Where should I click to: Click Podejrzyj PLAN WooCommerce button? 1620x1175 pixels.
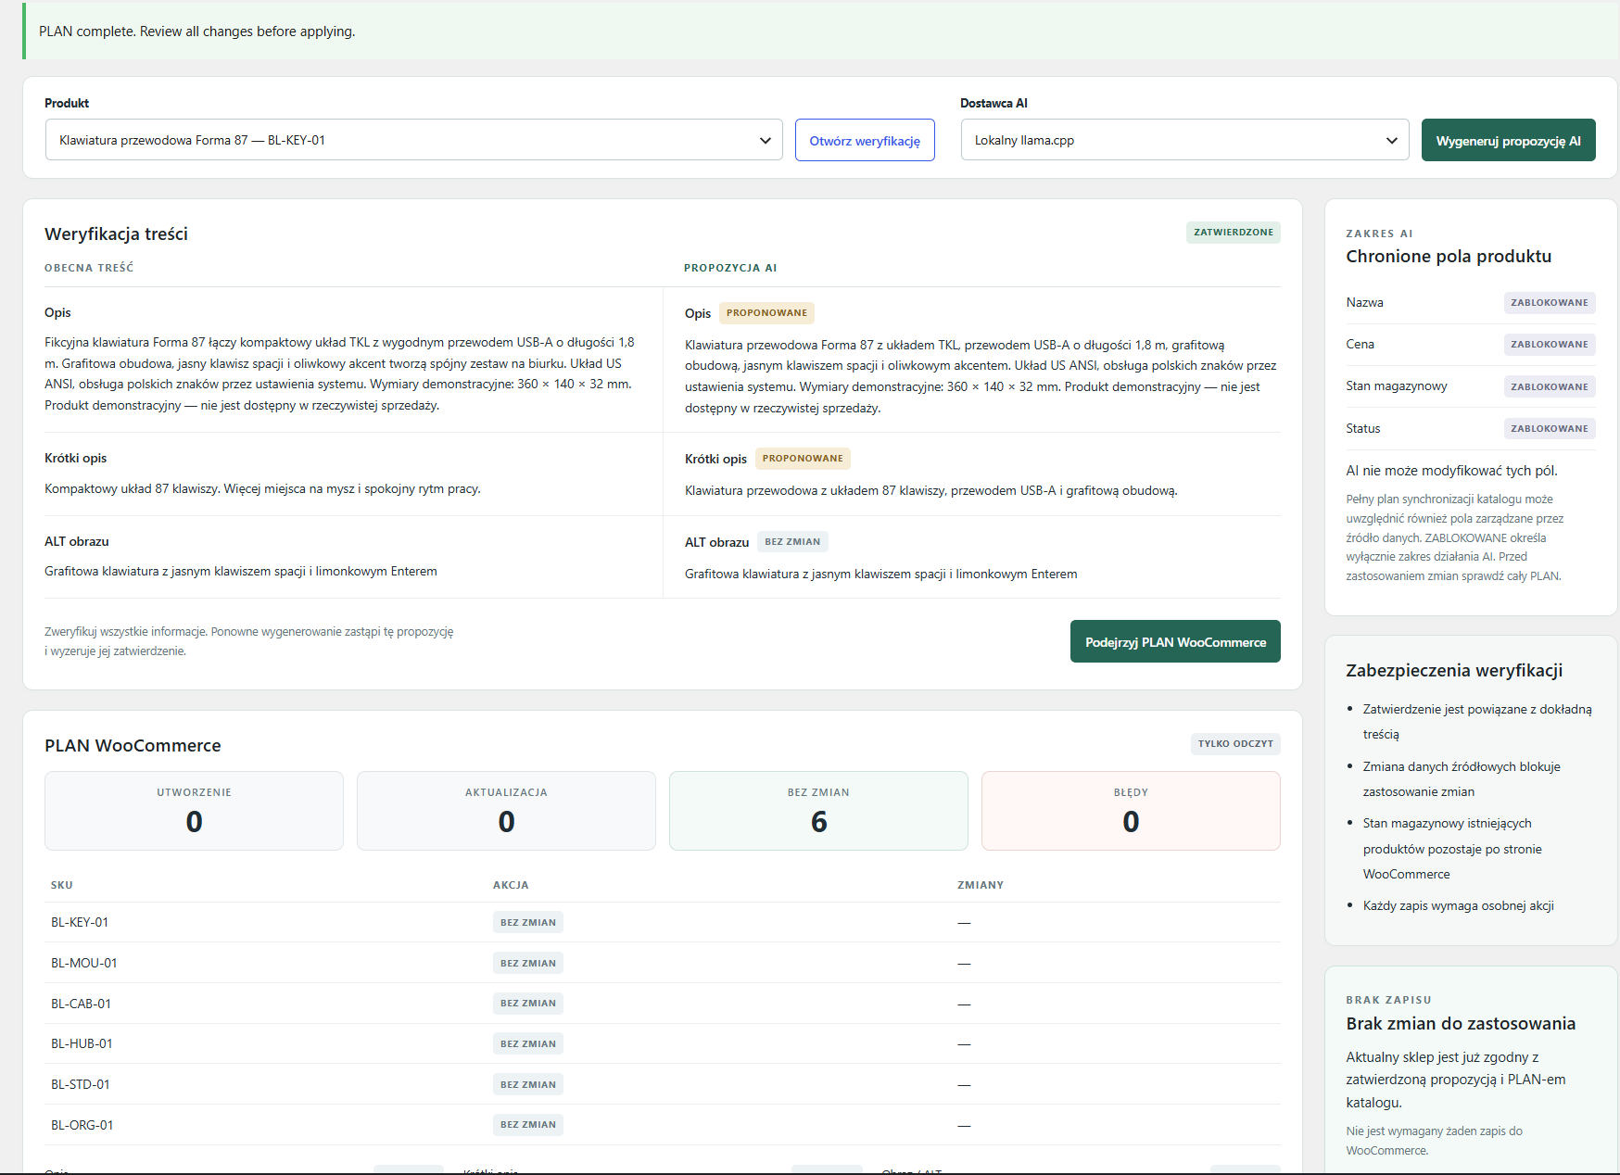(x=1175, y=641)
